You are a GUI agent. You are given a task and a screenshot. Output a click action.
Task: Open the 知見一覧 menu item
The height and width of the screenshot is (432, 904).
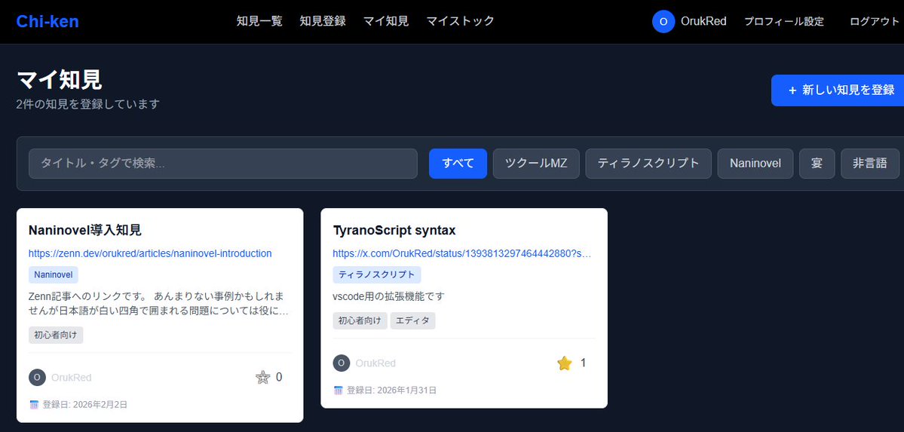pos(259,21)
